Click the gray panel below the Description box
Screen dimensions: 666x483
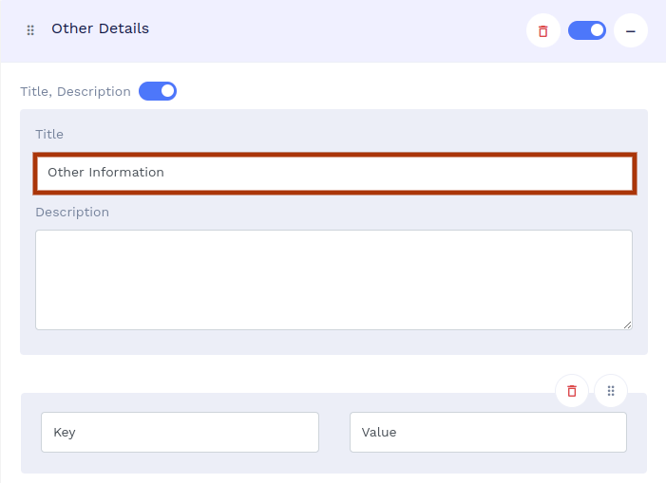(333, 343)
